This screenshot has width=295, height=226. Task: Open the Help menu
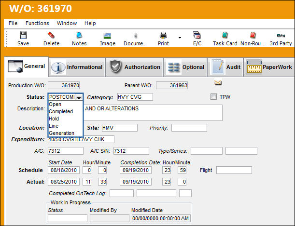[90, 23]
